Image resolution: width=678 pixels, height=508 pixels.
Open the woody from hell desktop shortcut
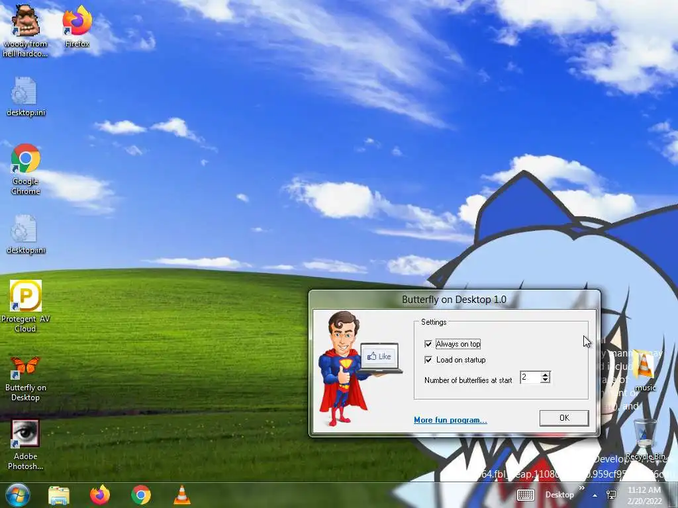click(x=26, y=31)
